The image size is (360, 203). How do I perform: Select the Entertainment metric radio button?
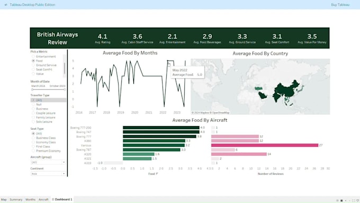(33, 56)
